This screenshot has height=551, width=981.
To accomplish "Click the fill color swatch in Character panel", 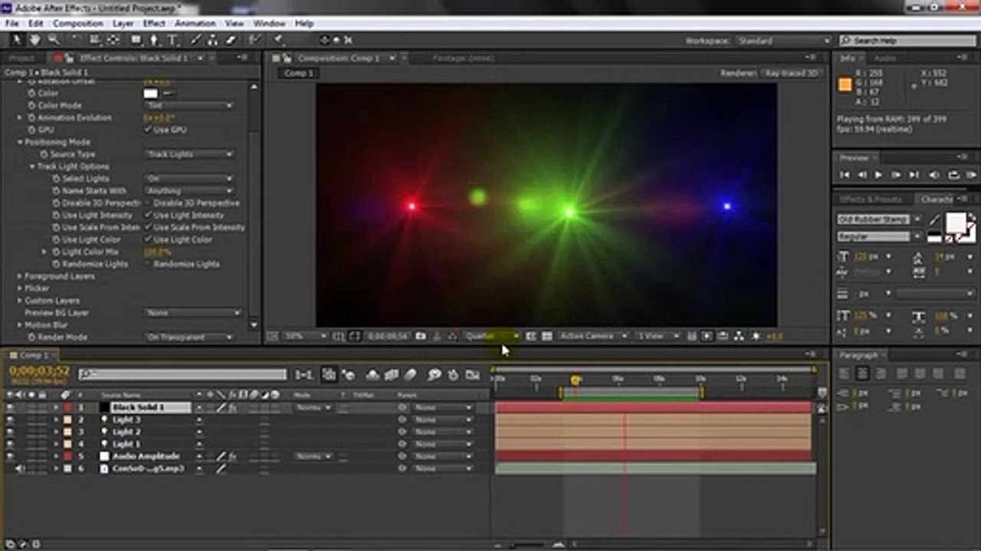I will (956, 223).
